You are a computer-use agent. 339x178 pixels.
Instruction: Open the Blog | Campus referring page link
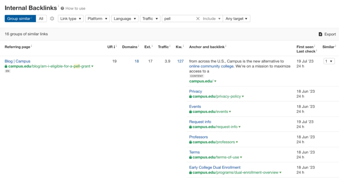point(18,61)
